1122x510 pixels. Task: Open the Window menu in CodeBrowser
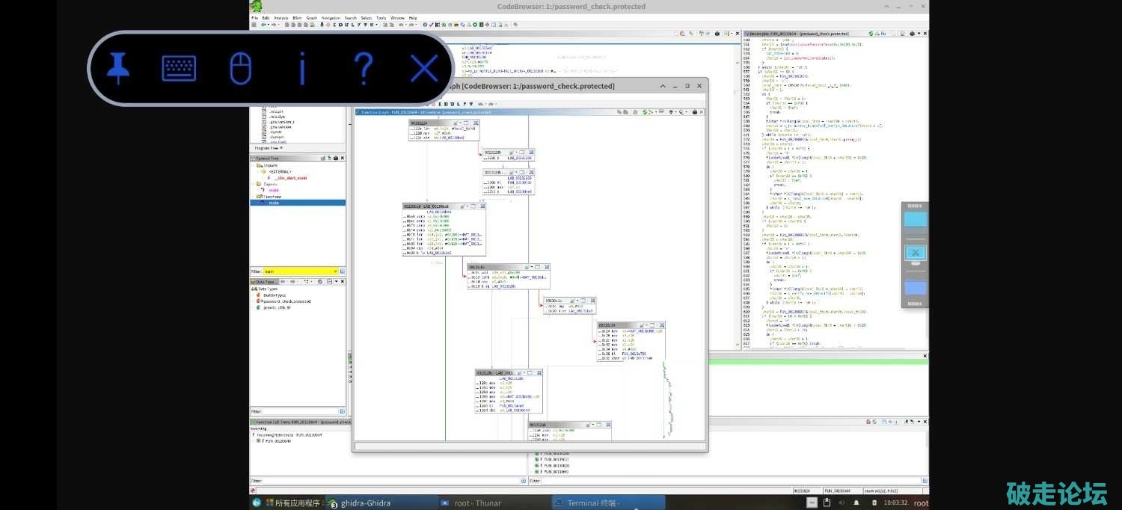tap(397, 17)
